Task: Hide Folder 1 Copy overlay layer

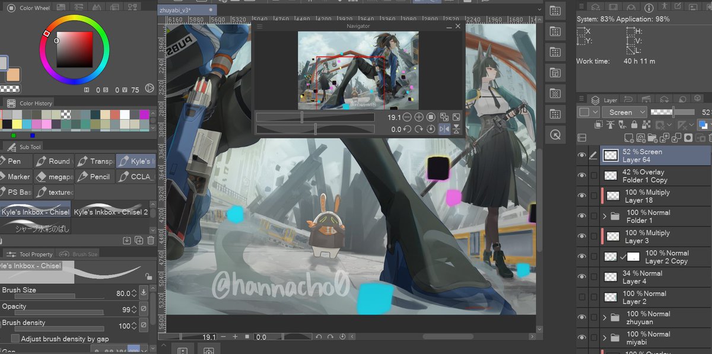Action: (x=581, y=176)
